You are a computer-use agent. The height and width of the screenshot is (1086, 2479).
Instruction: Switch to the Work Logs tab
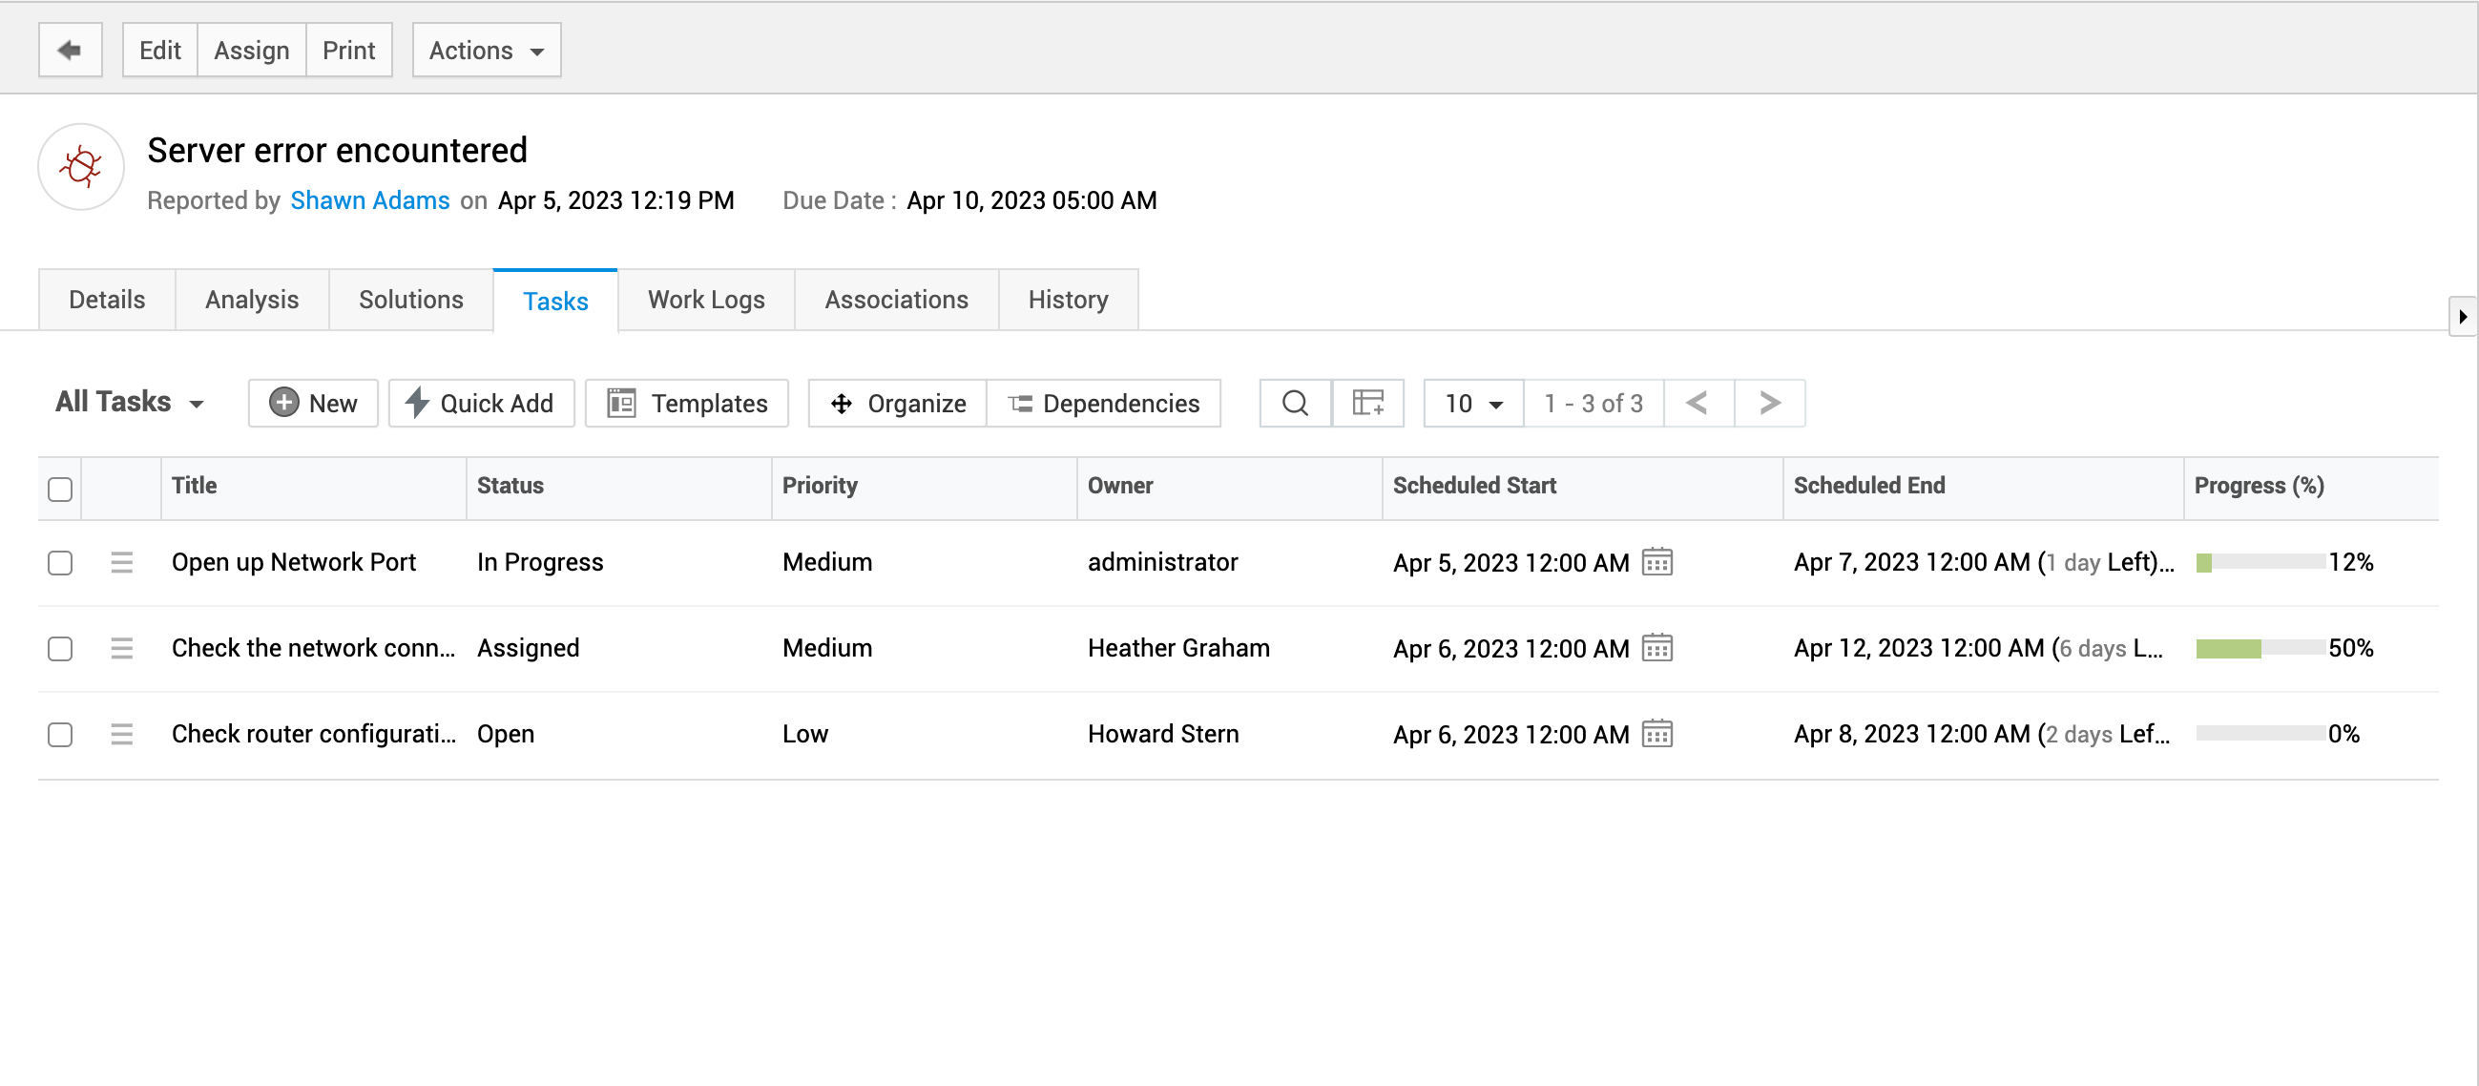[x=705, y=301]
